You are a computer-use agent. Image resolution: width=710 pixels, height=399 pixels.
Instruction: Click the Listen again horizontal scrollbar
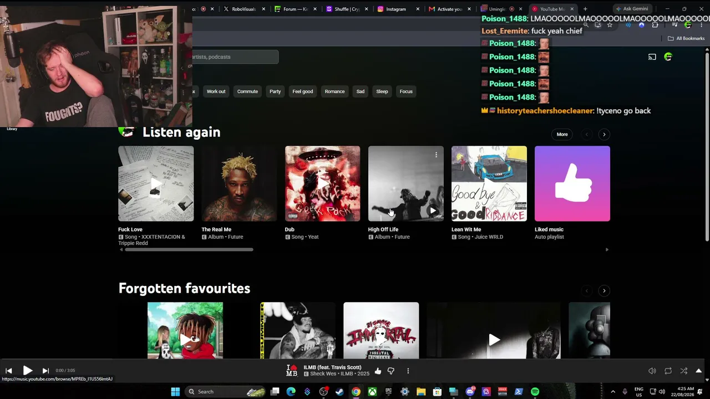click(x=189, y=249)
